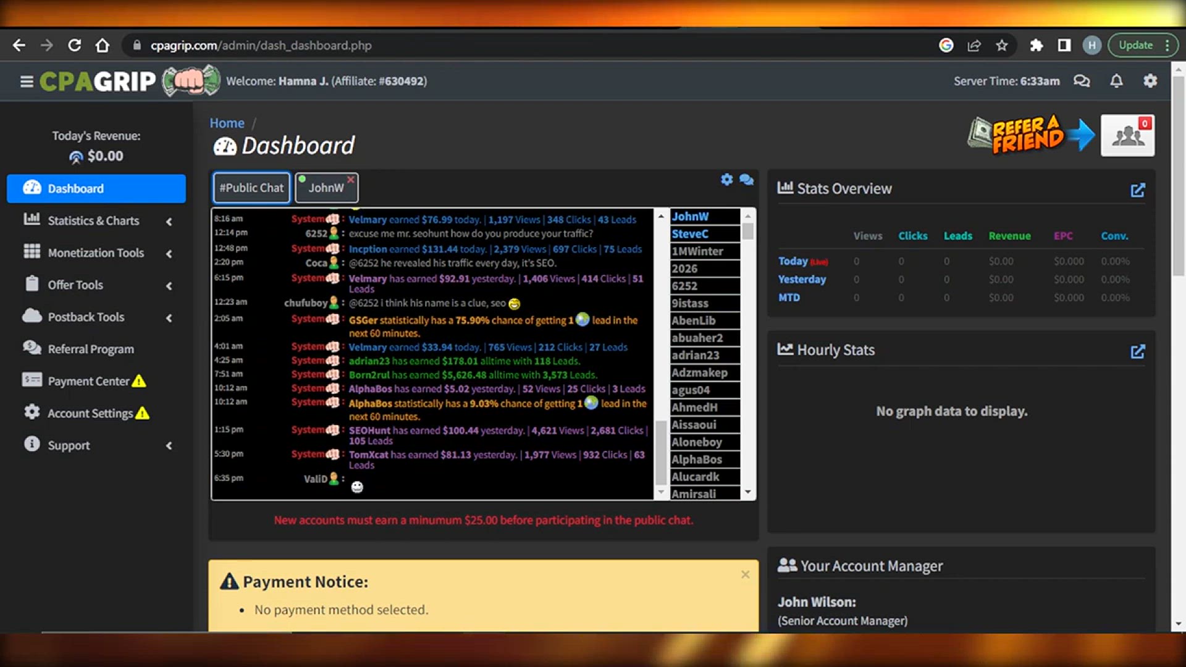Open the chat messages icon in header
Screen dimensions: 1186x667
(x=1082, y=81)
